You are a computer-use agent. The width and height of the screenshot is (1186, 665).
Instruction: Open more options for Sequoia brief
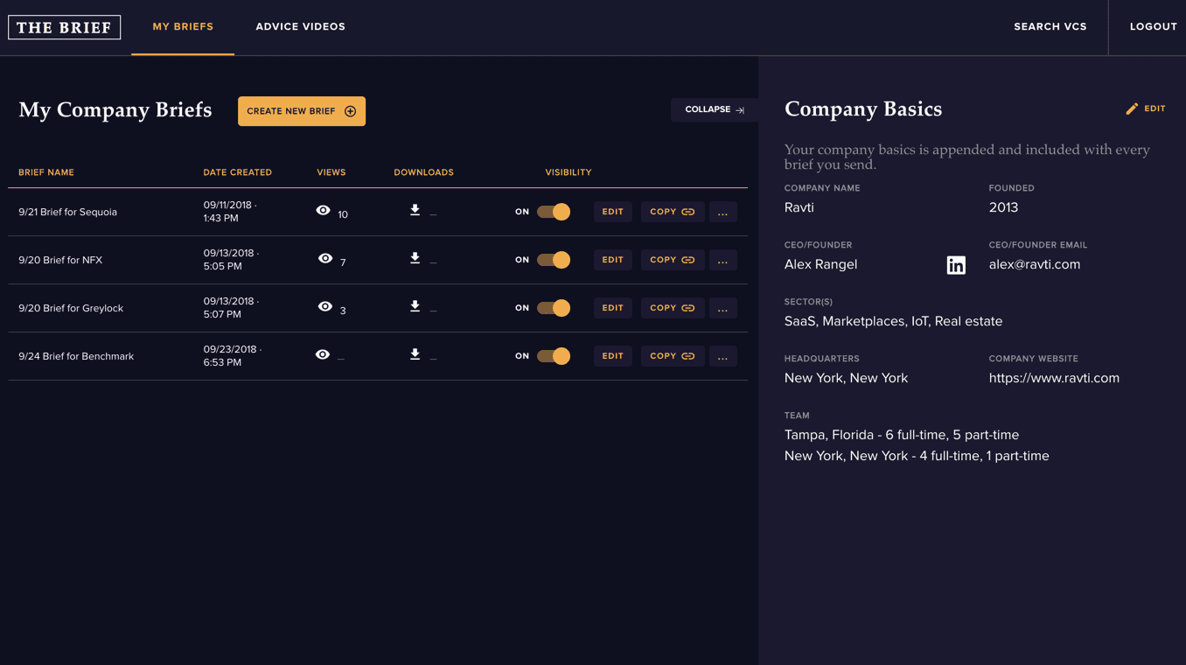click(722, 212)
